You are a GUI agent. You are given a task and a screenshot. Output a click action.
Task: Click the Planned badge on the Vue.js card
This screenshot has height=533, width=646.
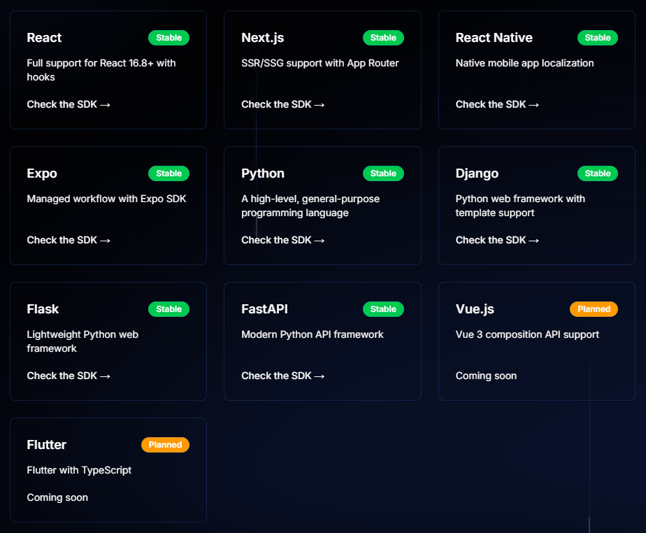pos(594,308)
